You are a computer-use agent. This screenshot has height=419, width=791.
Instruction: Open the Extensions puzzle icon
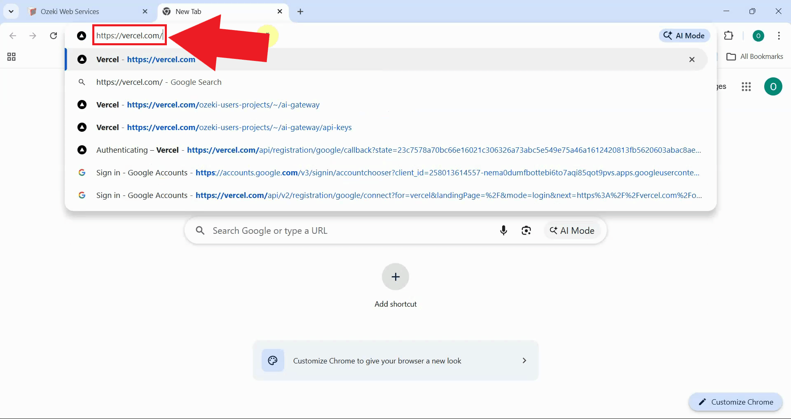pos(728,36)
